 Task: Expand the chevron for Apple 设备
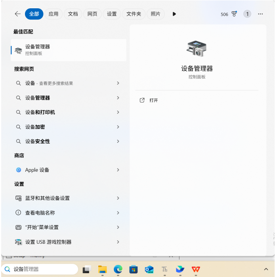click(118, 170)
